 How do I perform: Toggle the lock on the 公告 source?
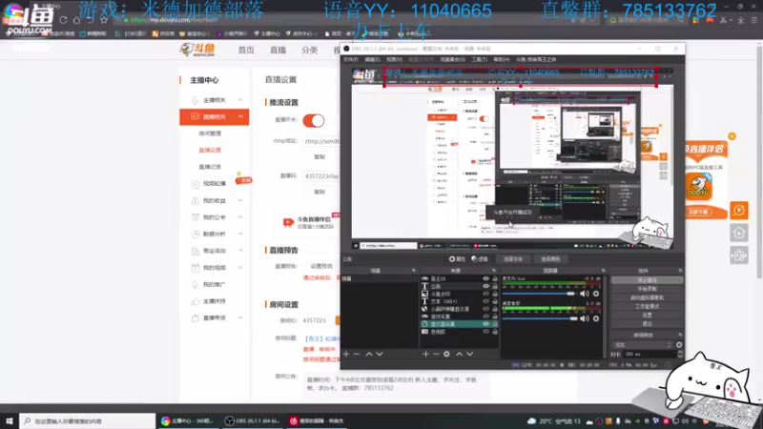tap(495, 286)
